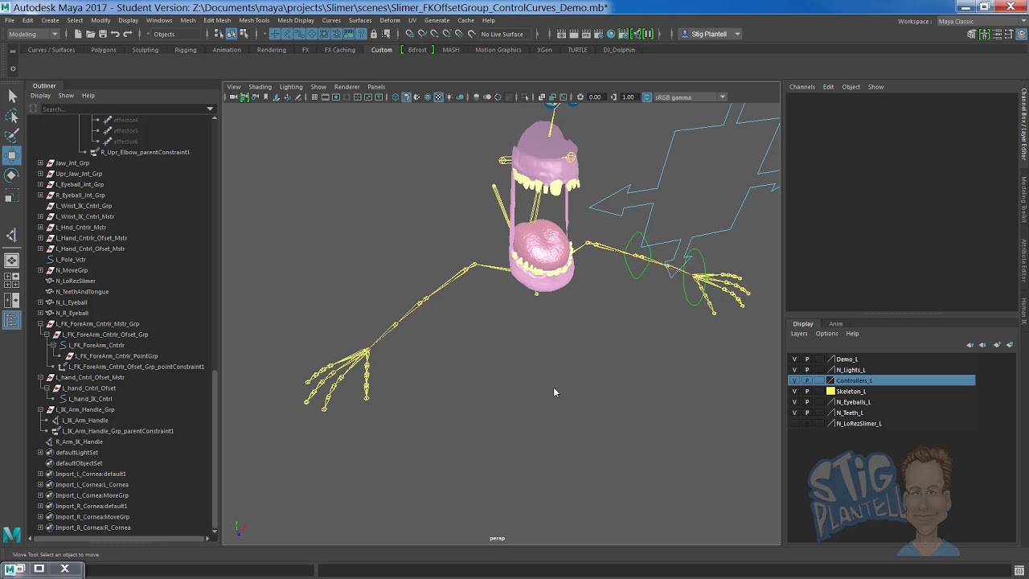This screenshot has height=579, width=1029.
Task: Toggle Snap to Curves icon
Action: pyautogui.click(x=422, y=34)
